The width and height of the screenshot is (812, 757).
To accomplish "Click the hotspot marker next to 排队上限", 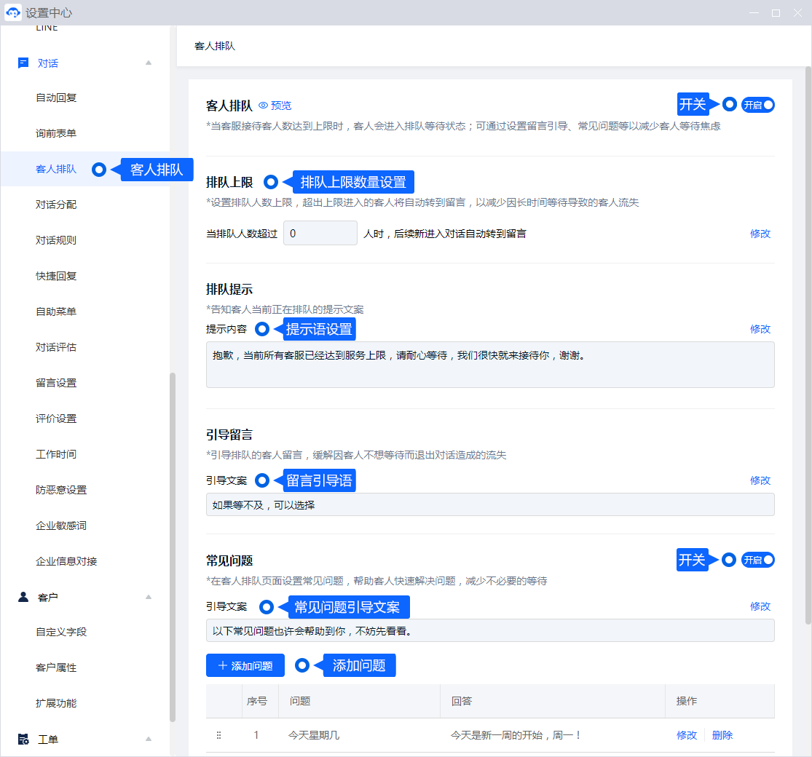I will click(x=271, y=181).
